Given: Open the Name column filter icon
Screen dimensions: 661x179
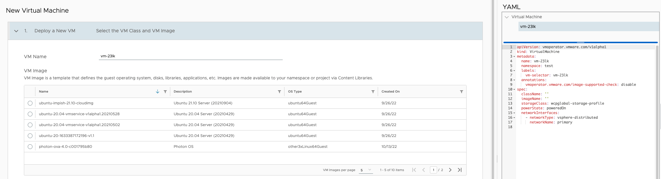Looking at the screenshot, I should tap(165, 92).
